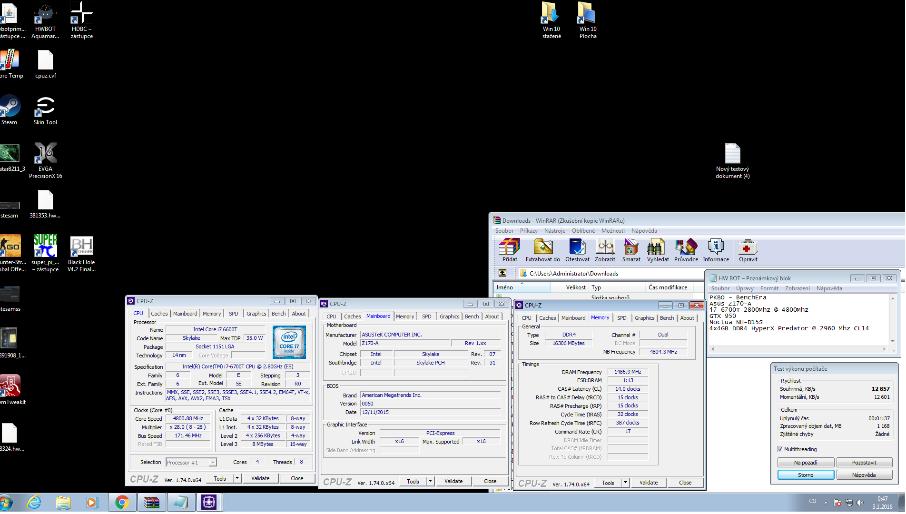The height and width of the screenshot is (514, 906).
Task: Open Tools dropdown arrow in CPU-Z Memory window
Action: [625, 483]
